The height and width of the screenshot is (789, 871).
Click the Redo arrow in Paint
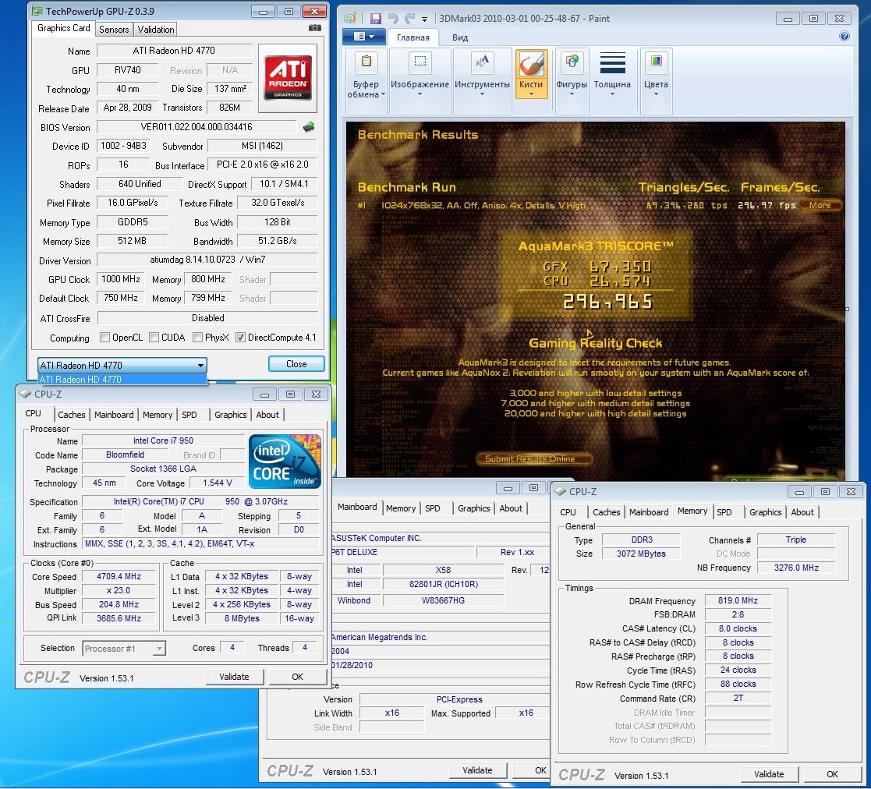[409, 19]
